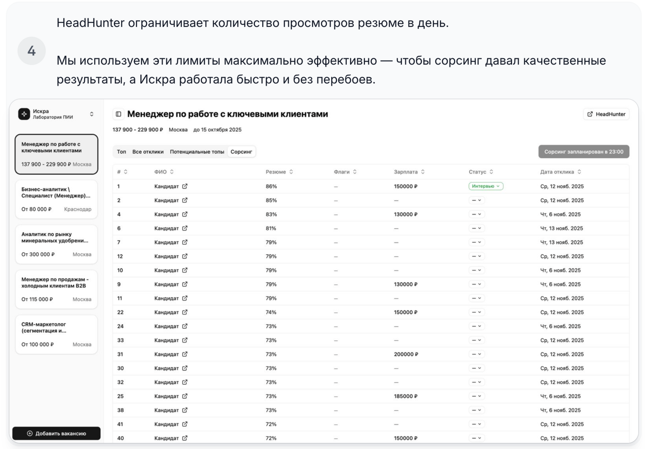The width and height of the screenshot is (645, 449).
Task: Open the external link icon for candidate 22
Action: click(x=185, y=312)
